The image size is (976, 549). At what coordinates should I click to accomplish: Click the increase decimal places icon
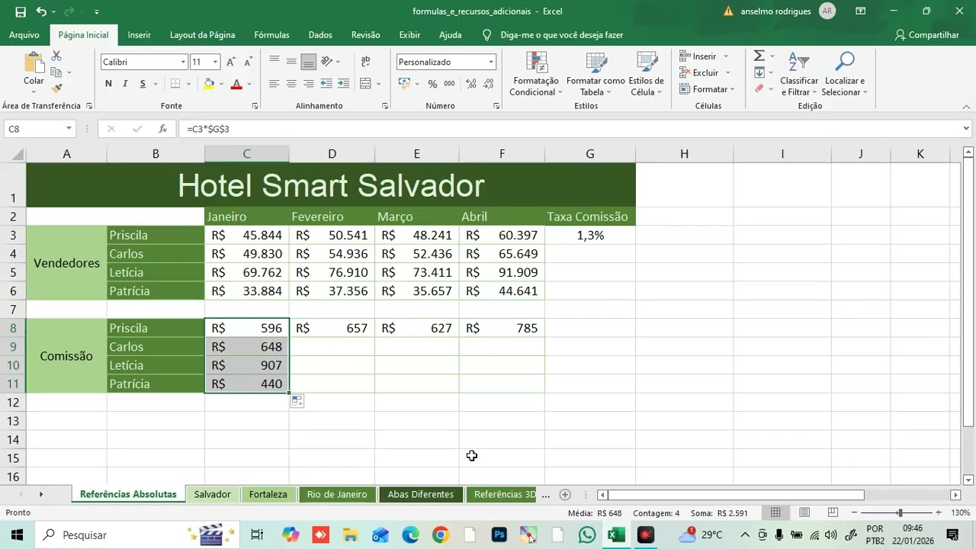click(470, 84)
